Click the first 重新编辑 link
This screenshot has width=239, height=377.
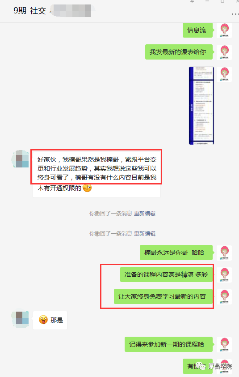(145, 213)
